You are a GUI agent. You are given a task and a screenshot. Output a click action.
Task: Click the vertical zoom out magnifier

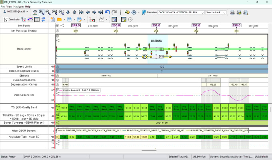pyautogui.click(x=61, y=12)
